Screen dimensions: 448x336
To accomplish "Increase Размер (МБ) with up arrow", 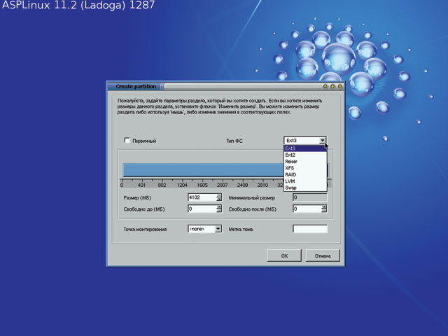I will click(x=219, y=196).
